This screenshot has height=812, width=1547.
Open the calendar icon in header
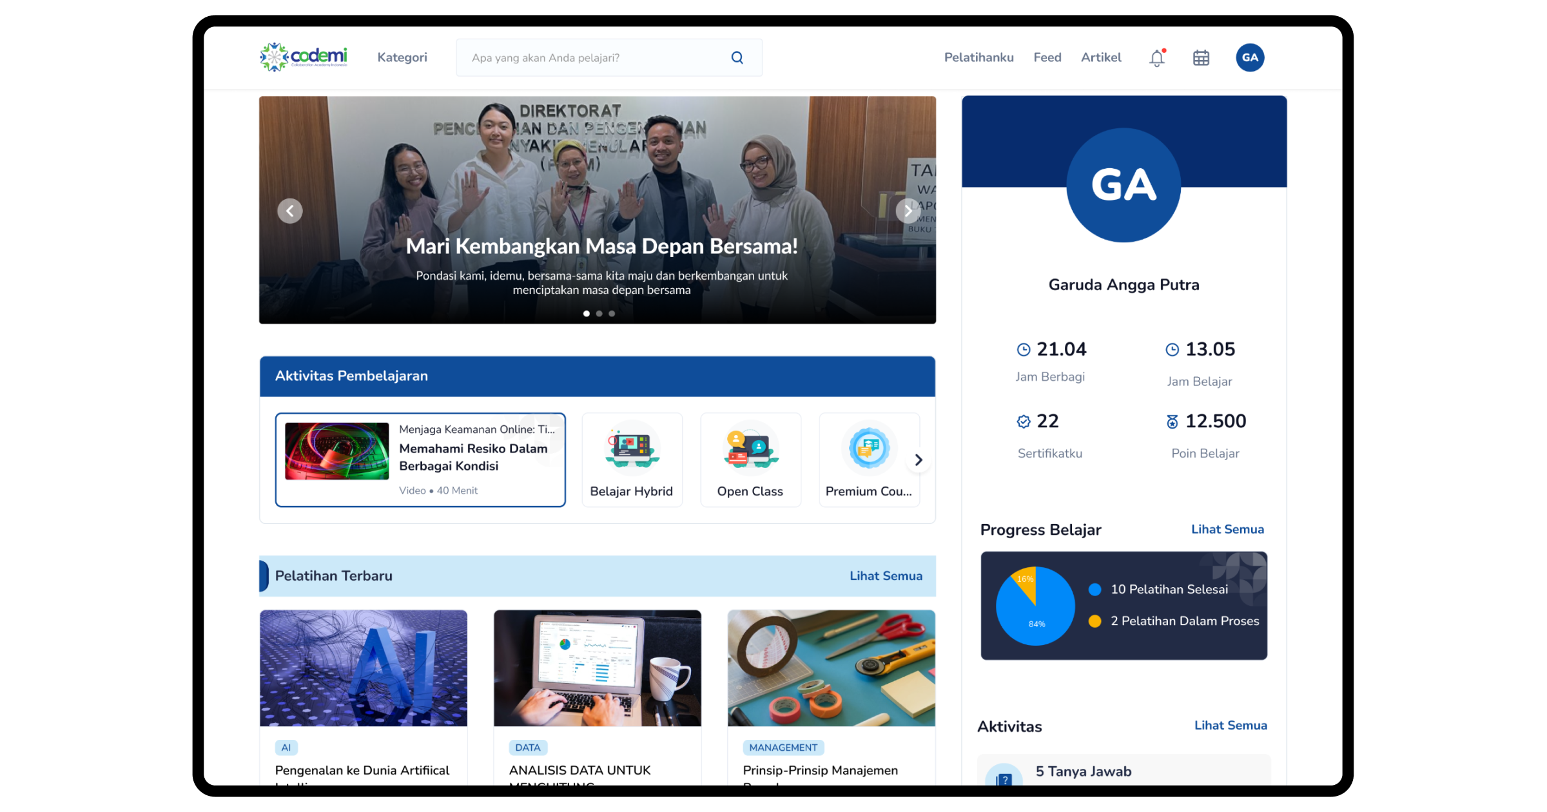tap(1201, 58)
